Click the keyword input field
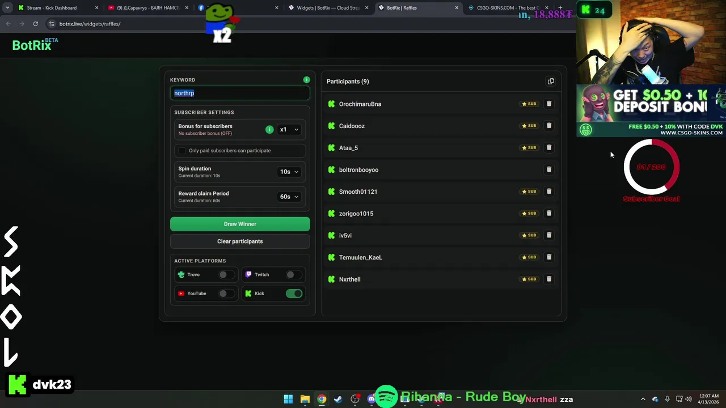726x408 pixels. (240, 93)
